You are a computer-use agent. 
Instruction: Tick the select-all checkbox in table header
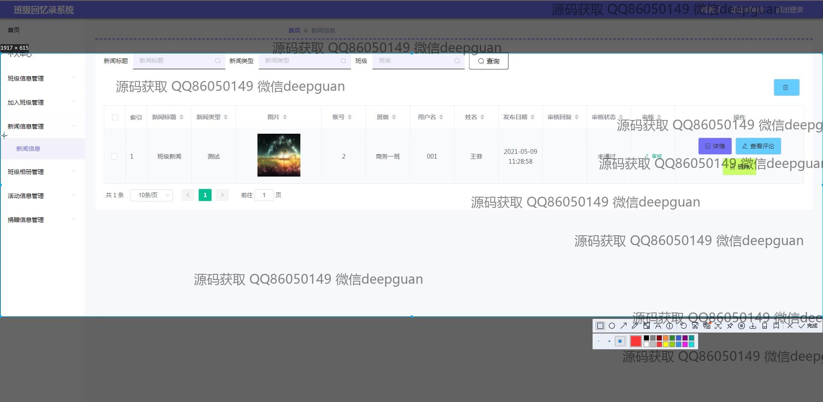[115, 117]
